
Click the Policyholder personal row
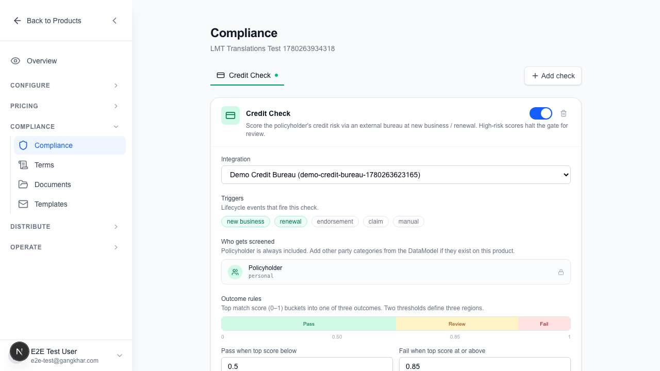[x=396, y=272]
